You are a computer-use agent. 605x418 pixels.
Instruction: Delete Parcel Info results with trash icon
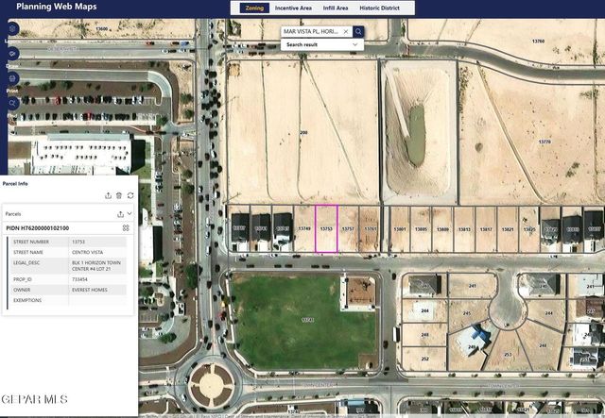tap(119, 195)
